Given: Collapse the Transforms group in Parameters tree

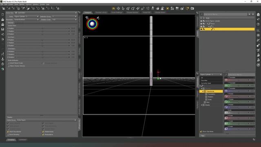Looking at the screenshot, I should tap(203, 91).
